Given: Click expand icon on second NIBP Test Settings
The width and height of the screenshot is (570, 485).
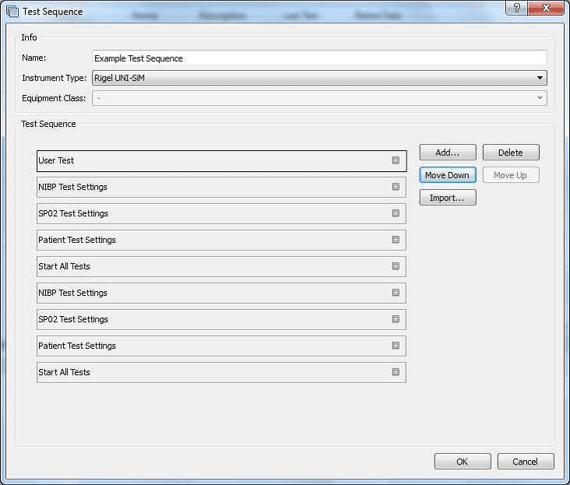Looking at the screenshot, I should (396, 293).
